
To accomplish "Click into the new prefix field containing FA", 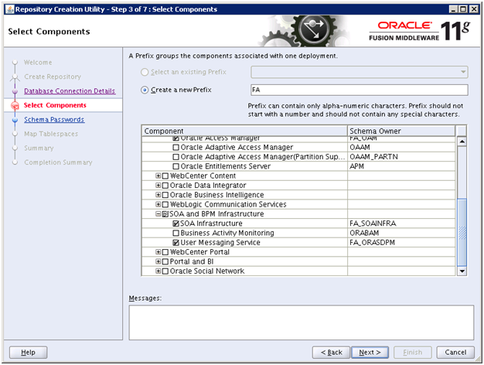I will coord(360,90).
